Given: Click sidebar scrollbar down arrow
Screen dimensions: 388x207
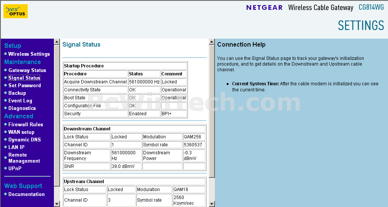Looking at the screenshot, I should click(x=57, y=204).
